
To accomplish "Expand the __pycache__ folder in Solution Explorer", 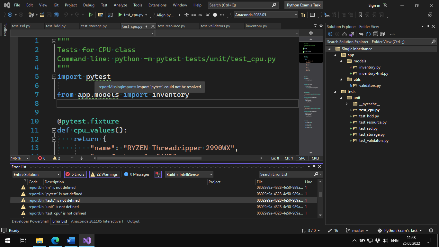I will (346, 104).
